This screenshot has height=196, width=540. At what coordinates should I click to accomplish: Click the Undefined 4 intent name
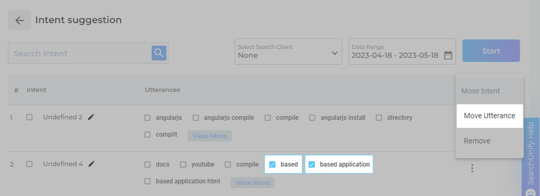pos(63,164)
